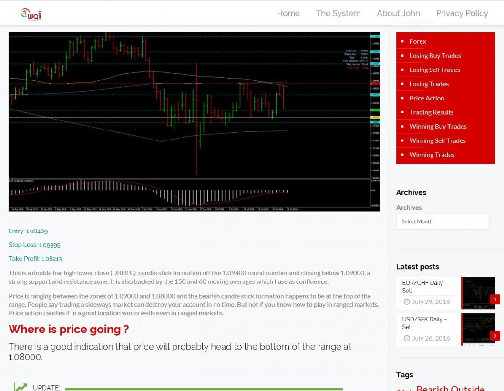The width and height of the screenshot is (504, 391).
Task: Click the USD/SEK post thumbnail
Action: pyautogui.click(x=478, y=330)
